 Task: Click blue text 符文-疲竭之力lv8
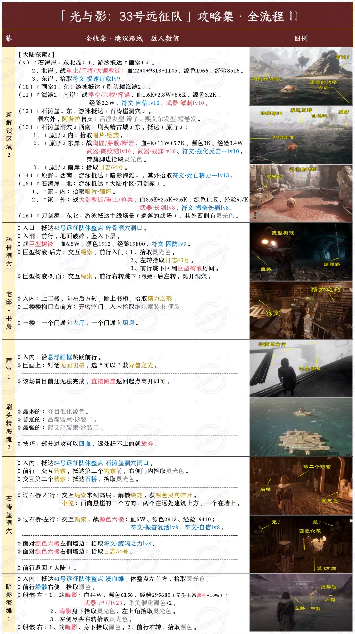128,544
